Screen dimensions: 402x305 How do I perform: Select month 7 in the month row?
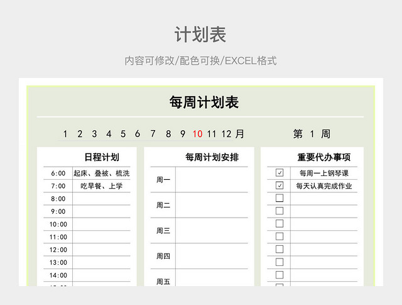pos(153,134)
